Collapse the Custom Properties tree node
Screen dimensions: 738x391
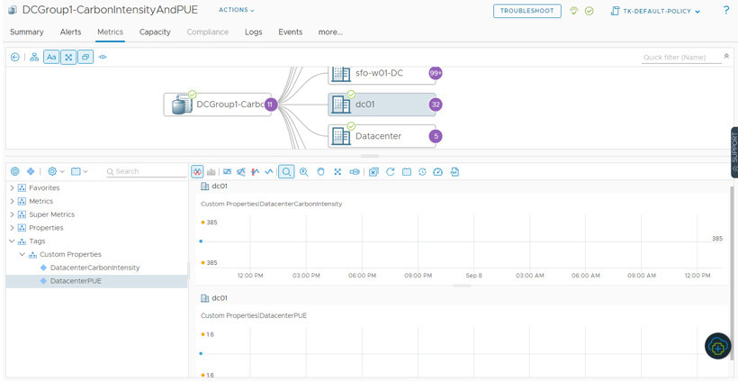[22, 255]
